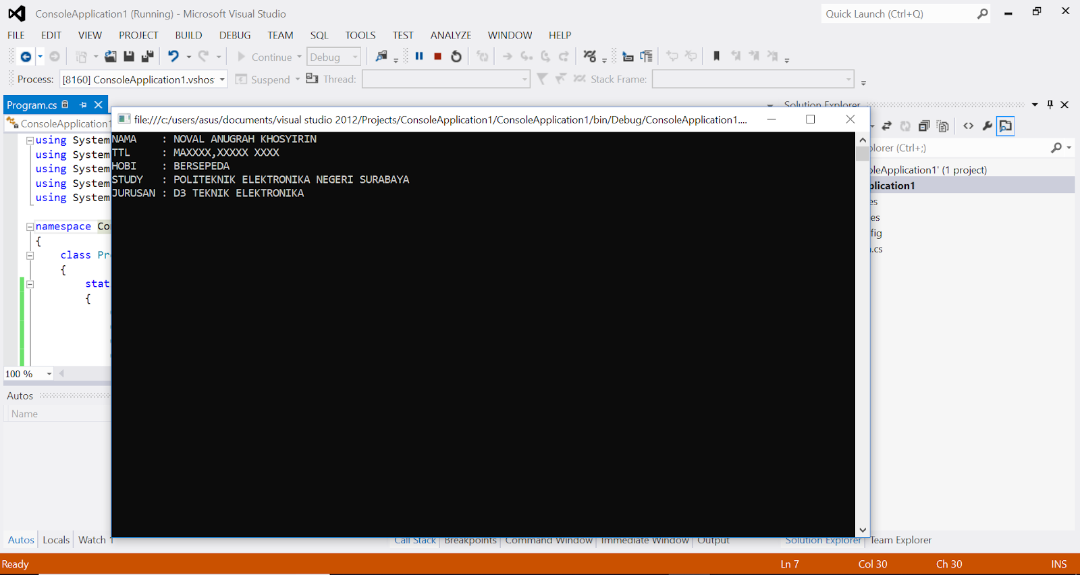The image size is (1080, 575).
Task: Open the ANALYZE menu
Action: (x=451, y=35)
